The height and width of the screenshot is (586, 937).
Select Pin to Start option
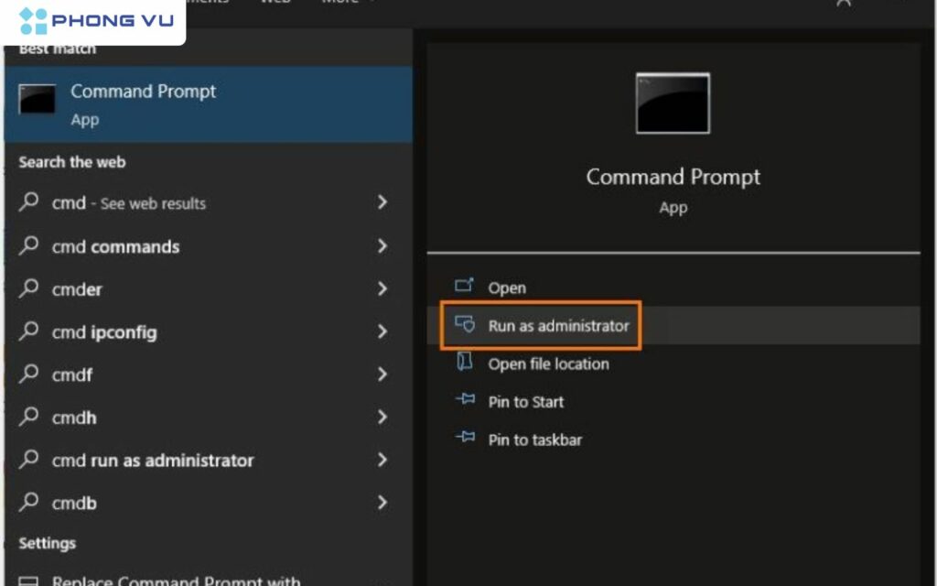click(525, 402)
